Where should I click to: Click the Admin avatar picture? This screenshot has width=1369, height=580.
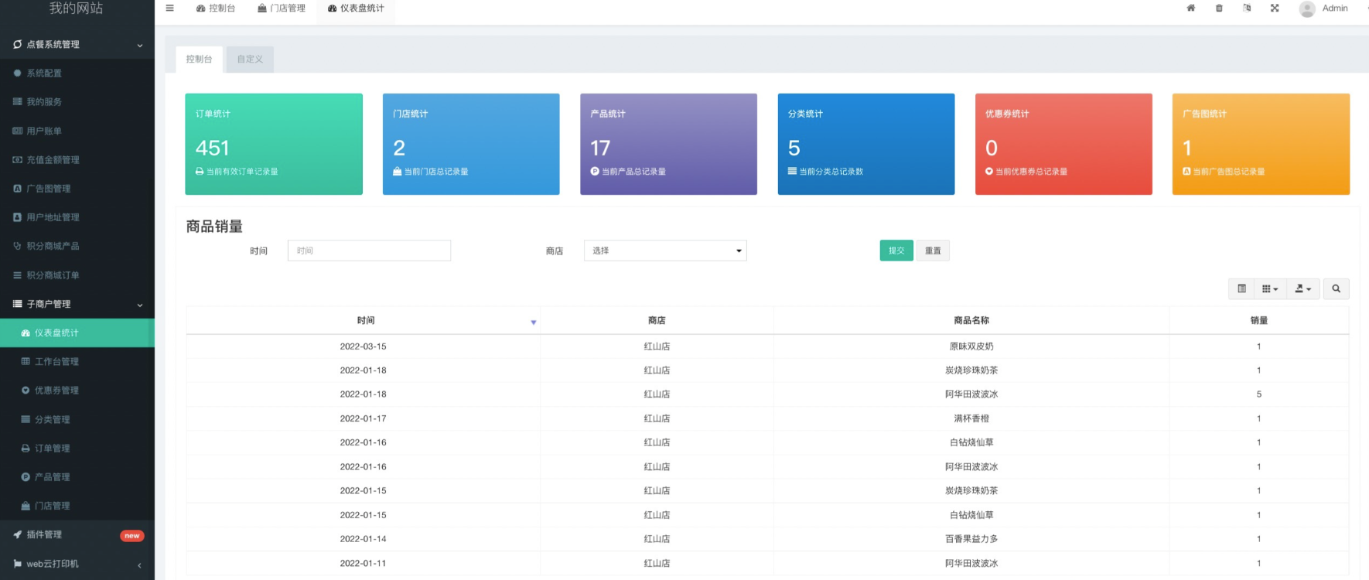(x=1307, y=9)
